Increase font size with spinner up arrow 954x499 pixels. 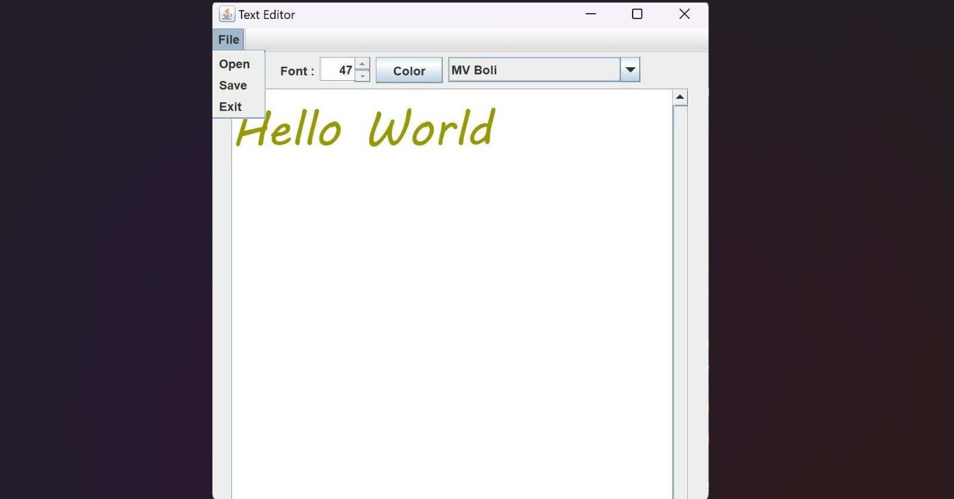click(x=362, y=64)
